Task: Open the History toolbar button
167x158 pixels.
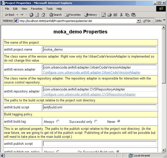Action: [90, 15]
